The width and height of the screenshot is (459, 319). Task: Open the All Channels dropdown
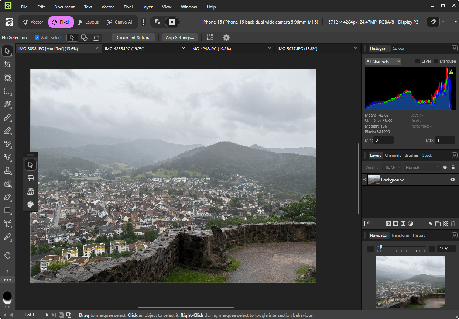pyautogui.click(x=383, y=62)
